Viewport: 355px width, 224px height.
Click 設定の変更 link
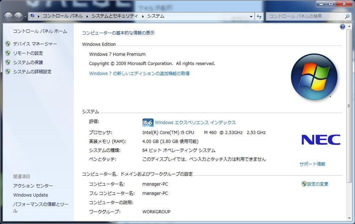tap(318, 184)
